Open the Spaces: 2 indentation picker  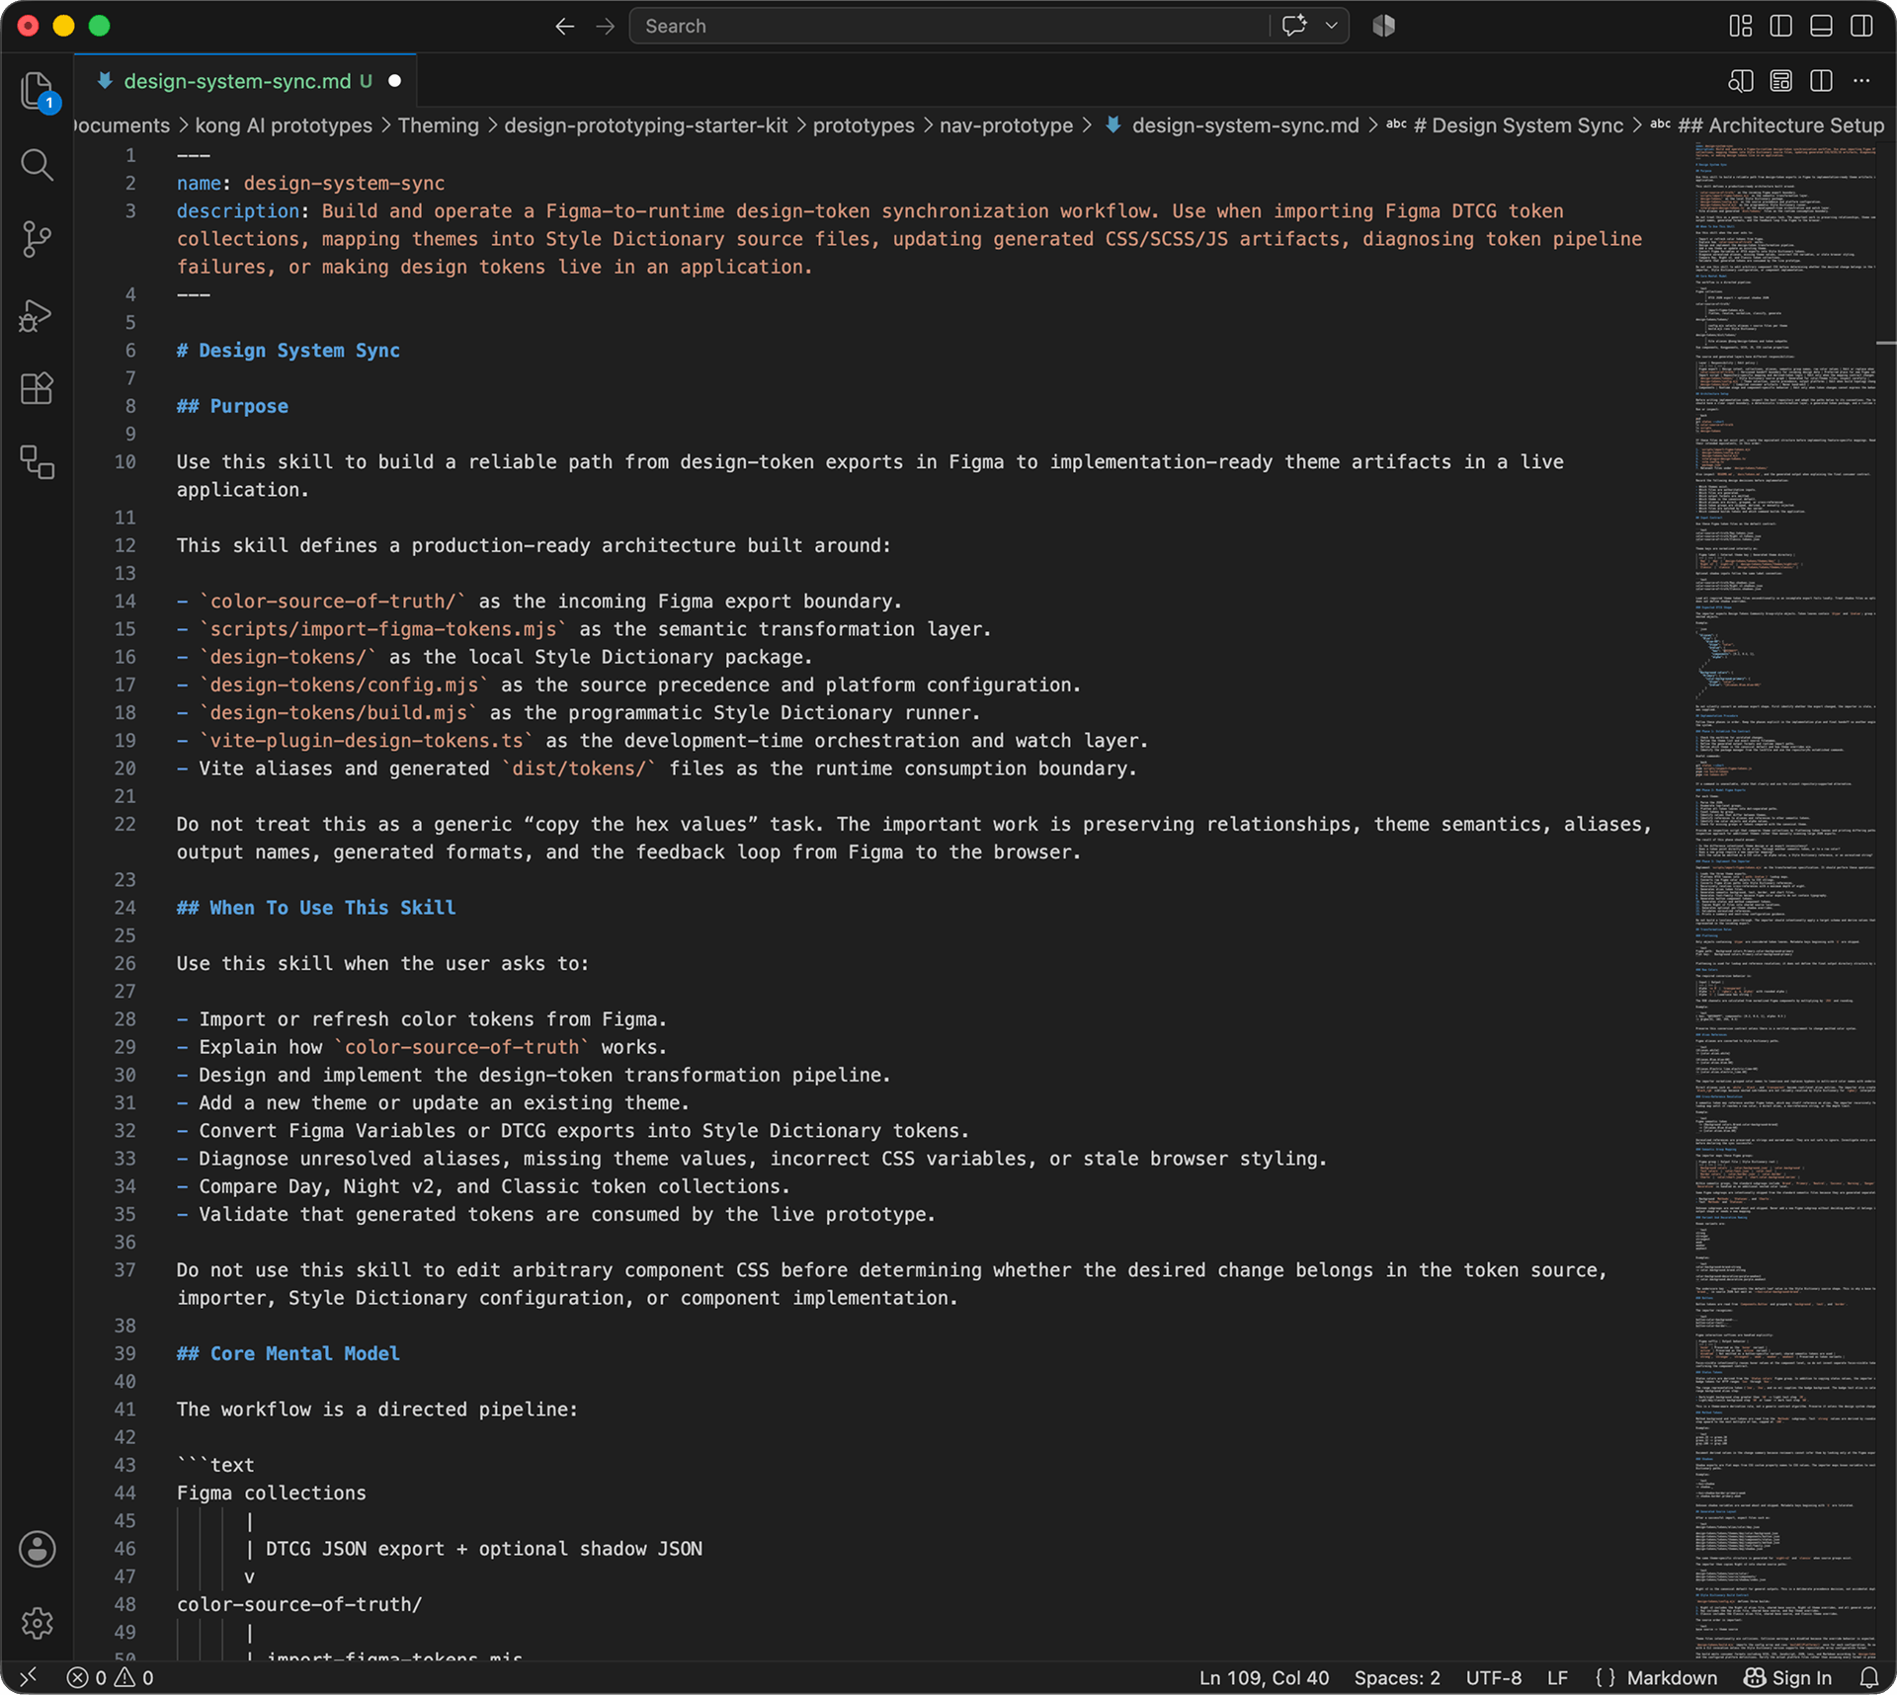coord(1397,1677)
